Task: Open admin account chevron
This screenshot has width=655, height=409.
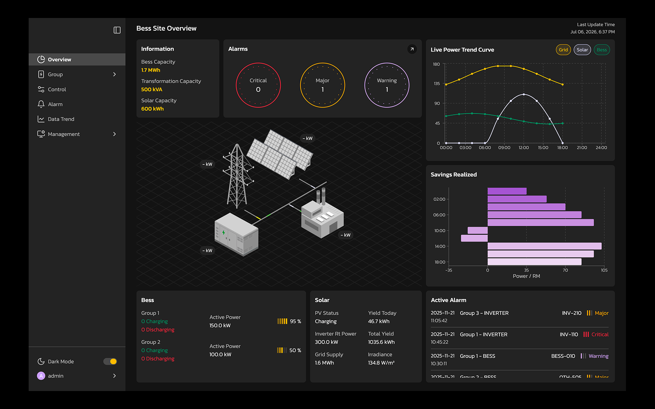Action: click(x=115, y=376)
